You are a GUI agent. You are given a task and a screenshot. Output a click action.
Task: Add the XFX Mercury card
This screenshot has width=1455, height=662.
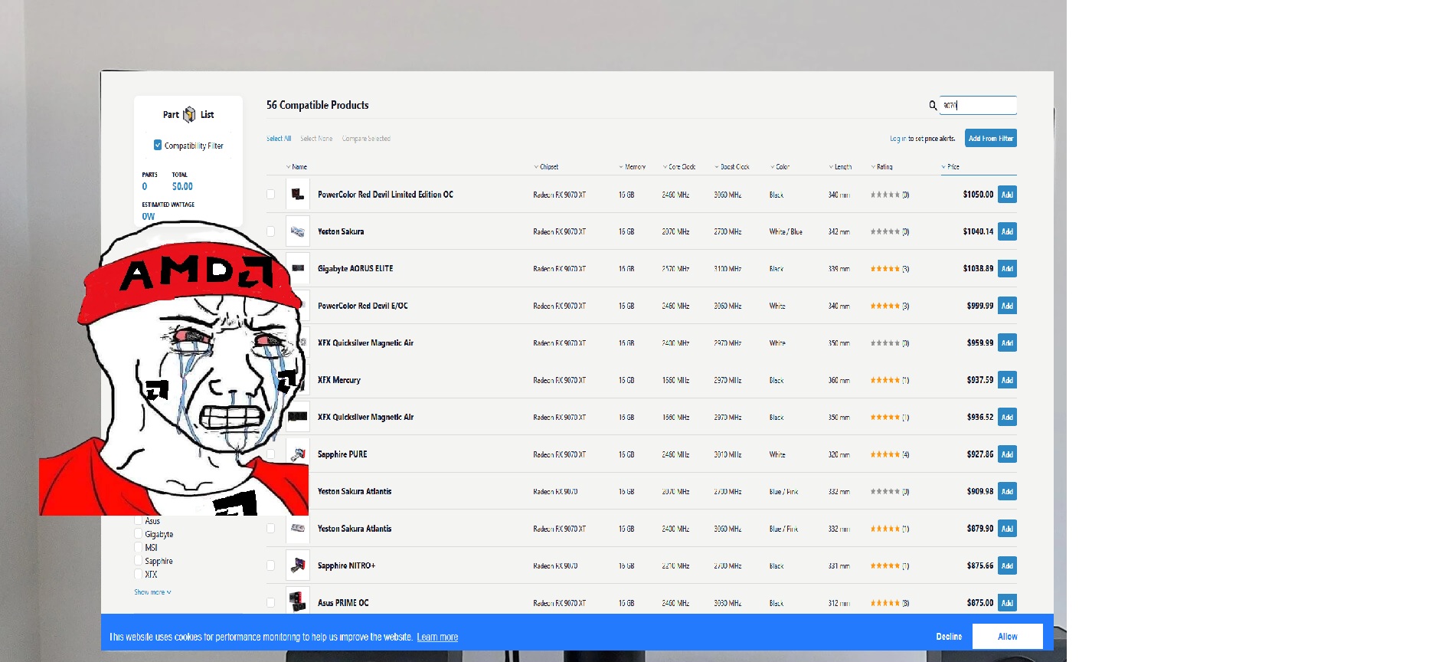click(1007, 380)
